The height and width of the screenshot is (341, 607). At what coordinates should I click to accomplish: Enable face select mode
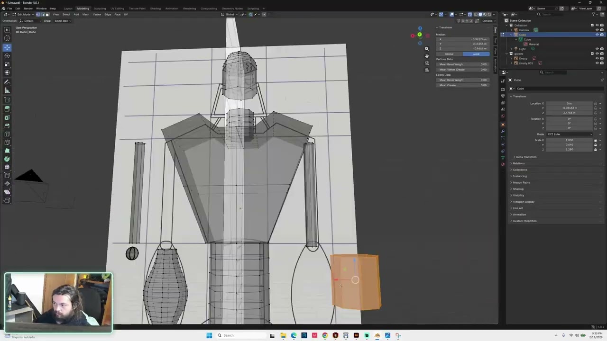point(47,14)
